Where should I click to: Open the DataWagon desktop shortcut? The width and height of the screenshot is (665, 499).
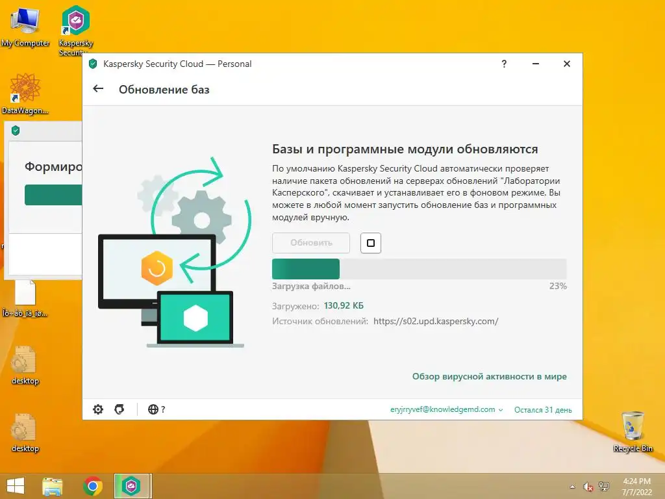coord(25,94)
